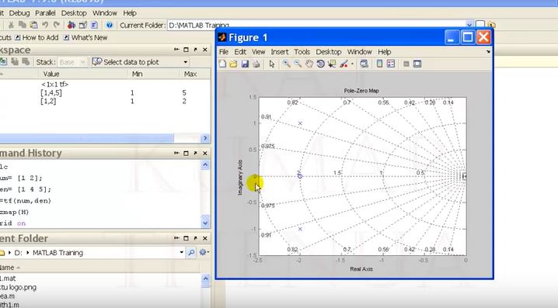Click the Workspace horizontal scrollbar right arrow
Image resolution: width=558 pixels, height=308 pixels.
tap(205, 138)
